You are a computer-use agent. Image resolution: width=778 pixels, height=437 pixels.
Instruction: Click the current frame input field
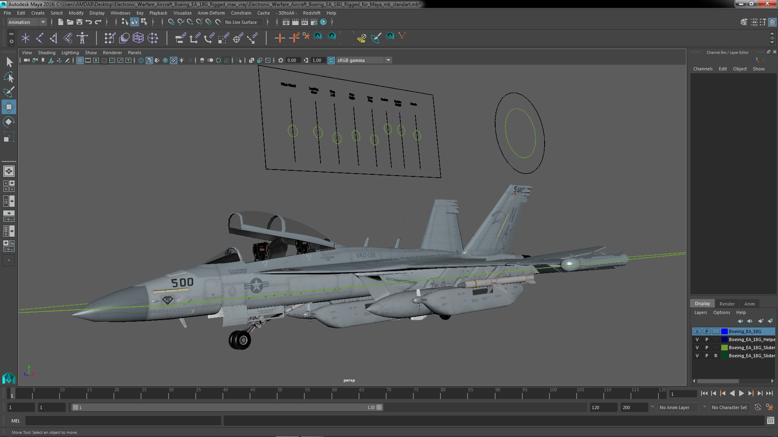click(x=683, y=394)
